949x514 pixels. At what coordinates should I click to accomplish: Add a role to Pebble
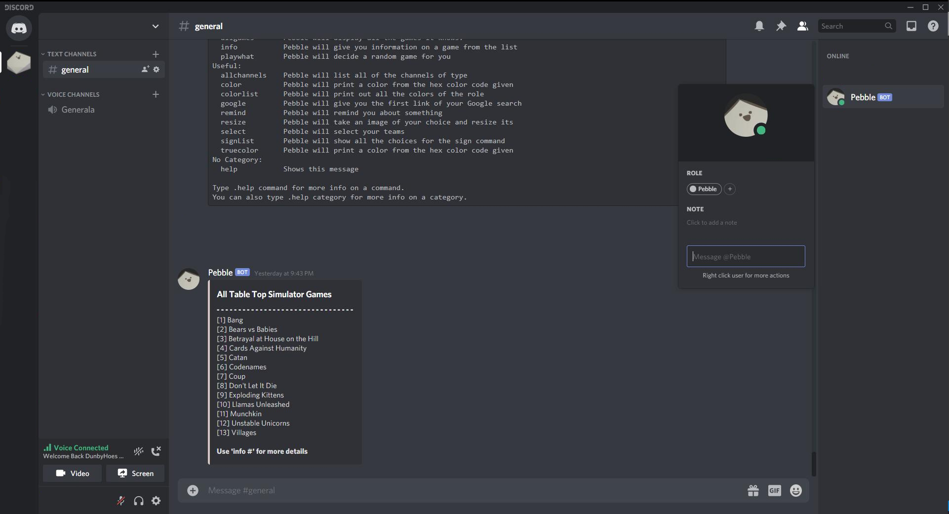coord(730,189)
